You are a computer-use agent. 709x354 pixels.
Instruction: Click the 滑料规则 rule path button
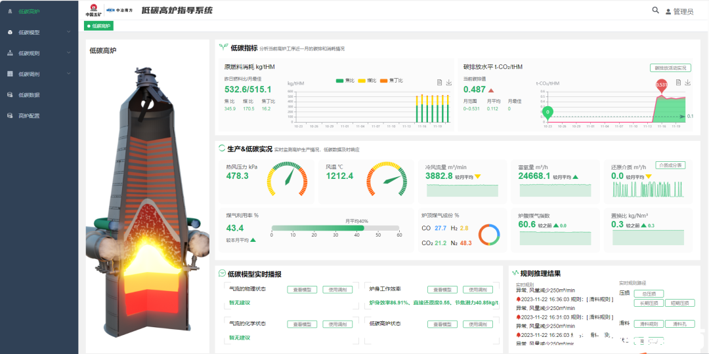pos(649,324)
